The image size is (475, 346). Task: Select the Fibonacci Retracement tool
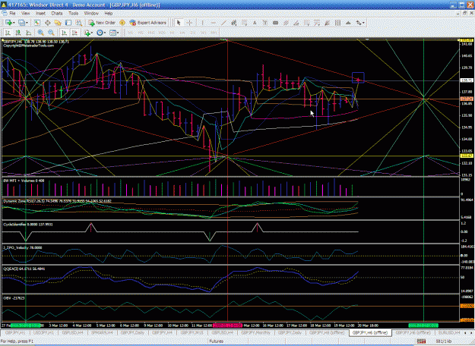(244, 23)
